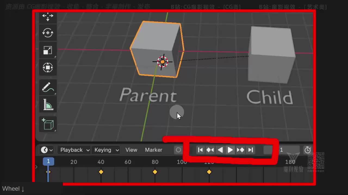Image resolution: width=348 pixels, height=195 pixels.
Task: Select the keyframe at frame 120
Action: [209, 172]
